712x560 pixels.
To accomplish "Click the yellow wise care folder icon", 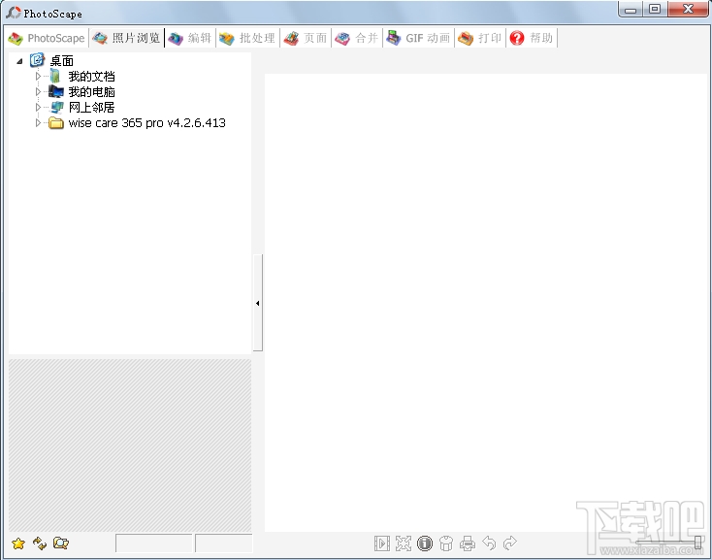I will pyautogui.click(x=56, y=122).
